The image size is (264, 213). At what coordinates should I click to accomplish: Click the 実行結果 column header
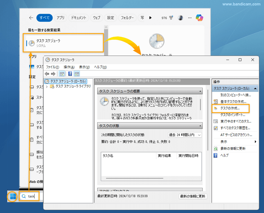164,156
